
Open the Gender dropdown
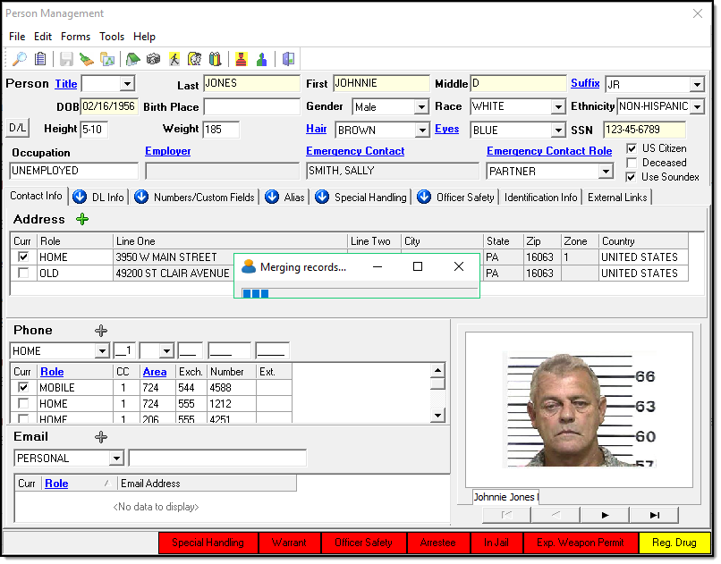coord(421,107)
